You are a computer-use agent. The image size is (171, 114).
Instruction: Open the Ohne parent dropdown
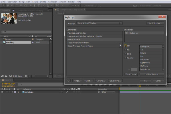pos(108,92)
